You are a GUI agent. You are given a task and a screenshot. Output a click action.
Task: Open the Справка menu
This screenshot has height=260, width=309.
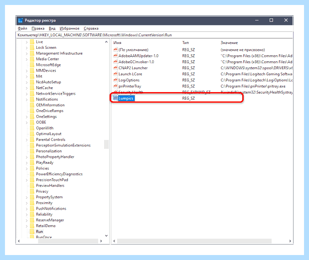(91, 28)
